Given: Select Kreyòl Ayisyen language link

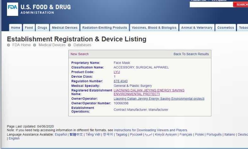Looking at the screenshot, I should tap(166, 134).
